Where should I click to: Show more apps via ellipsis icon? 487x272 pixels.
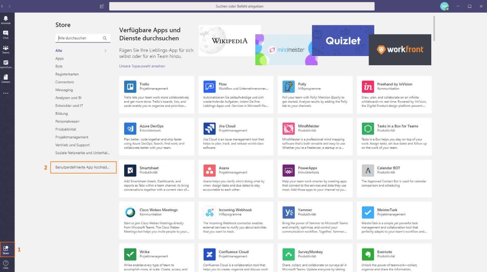pyautogui.click(x=6, y=93)
